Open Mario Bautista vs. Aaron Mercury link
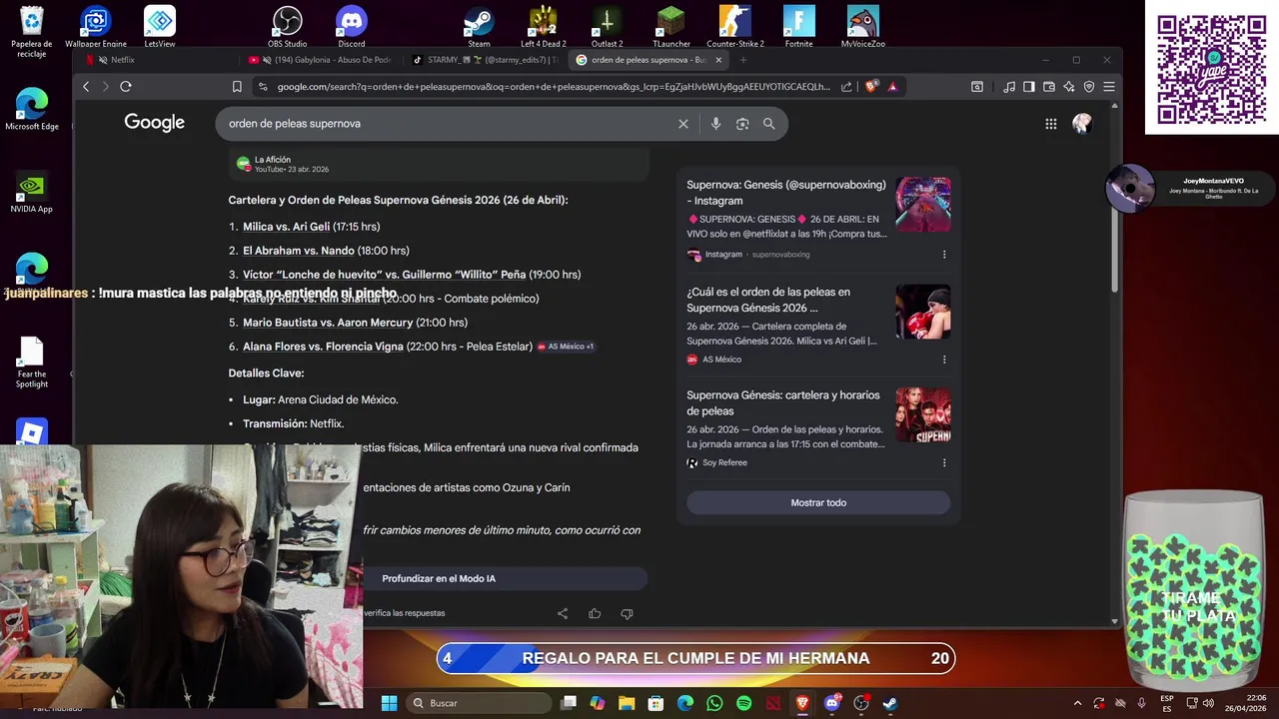The width and height of the screenshot is (1279, 719). tap(328, 323)
